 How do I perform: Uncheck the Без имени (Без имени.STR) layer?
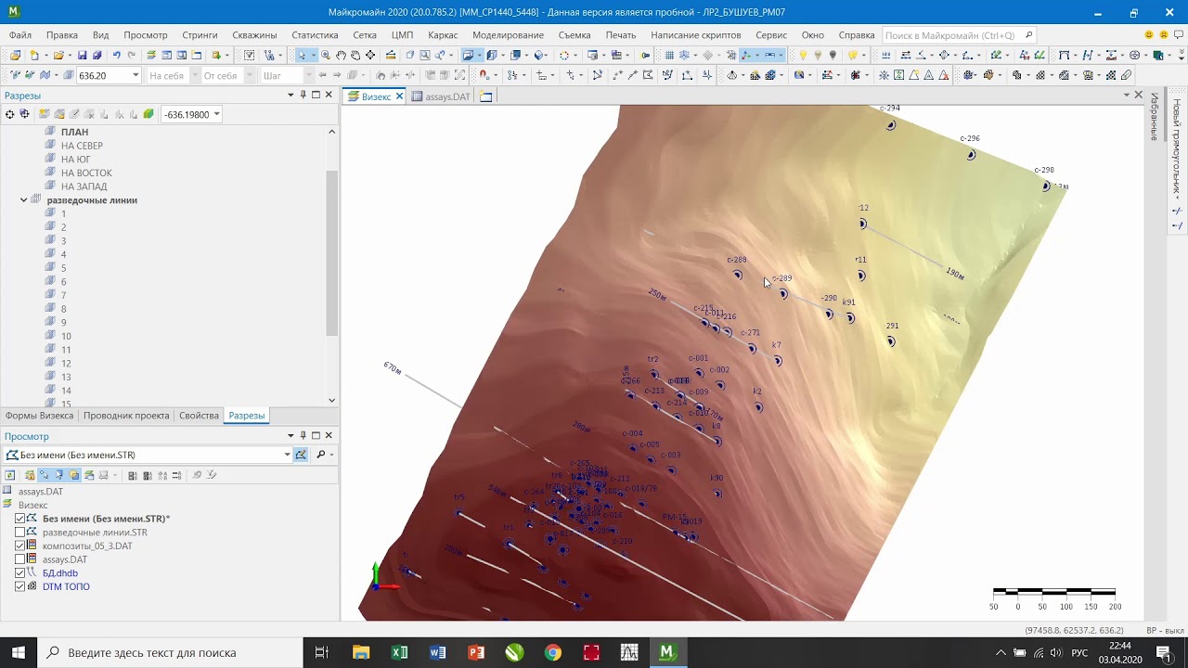point(20,519)
